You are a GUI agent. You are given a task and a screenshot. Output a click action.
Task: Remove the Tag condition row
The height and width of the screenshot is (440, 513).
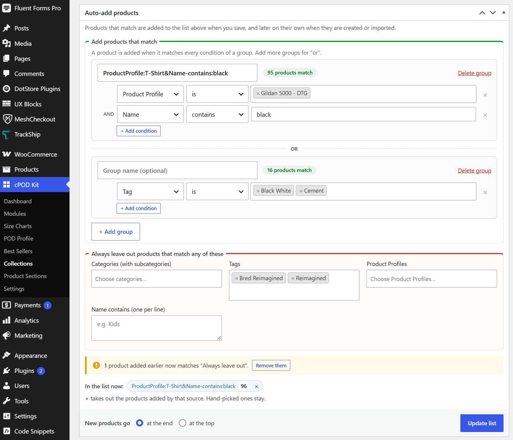[x=485, y=192]
